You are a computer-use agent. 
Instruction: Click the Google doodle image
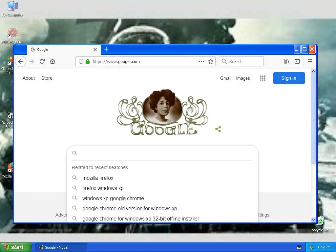[x=162, y=112]
